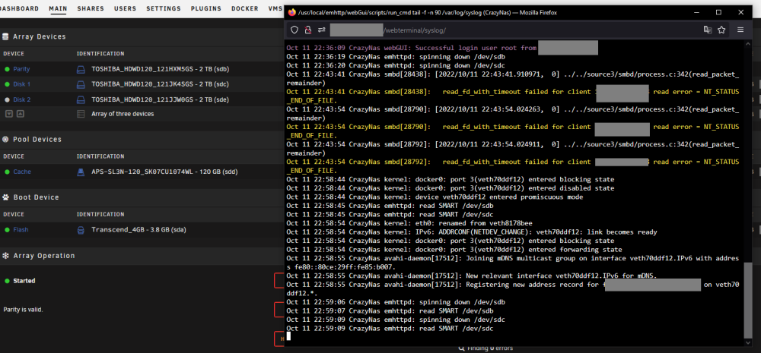Select the MAIN tab
The height and width of the screenshot is (353, 761).
point(59,8)
